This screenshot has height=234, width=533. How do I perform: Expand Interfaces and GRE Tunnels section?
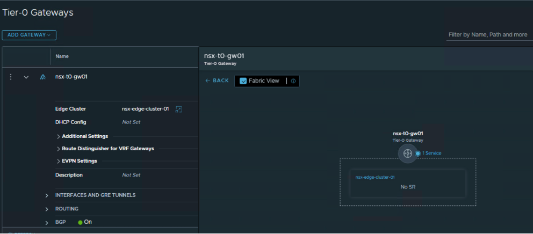click(47, 195)
